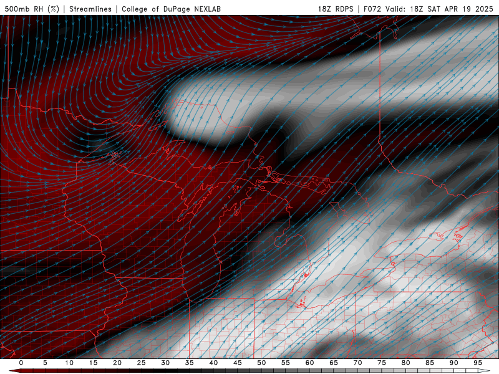Click the '35' label on the colorbar
This screenshot has height=374, width=499.
[x=190, y=363]
